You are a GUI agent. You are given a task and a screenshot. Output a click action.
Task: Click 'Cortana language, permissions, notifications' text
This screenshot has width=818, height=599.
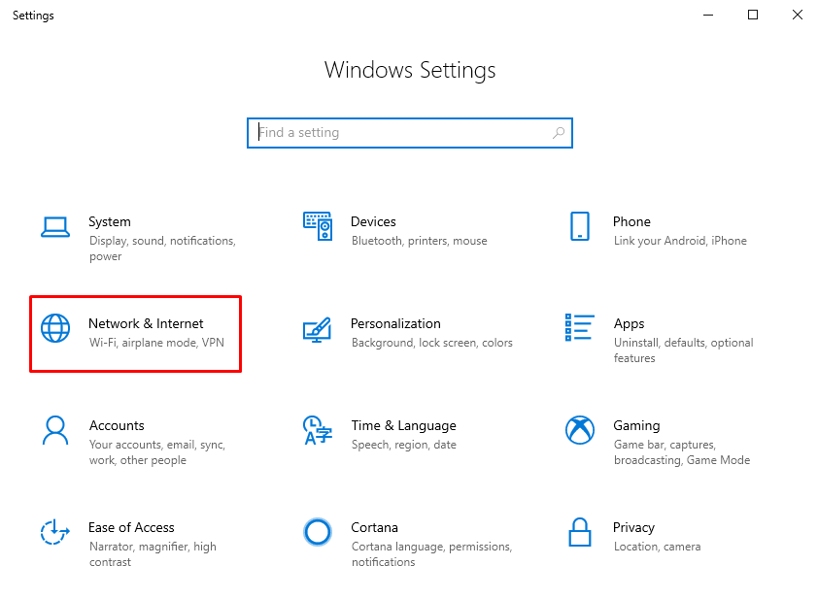tap(432, 554)
